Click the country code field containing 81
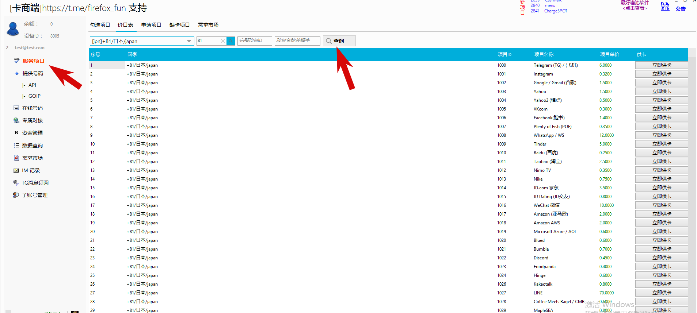Viewport: 697px width, 313px height. (x=208, y=41)
